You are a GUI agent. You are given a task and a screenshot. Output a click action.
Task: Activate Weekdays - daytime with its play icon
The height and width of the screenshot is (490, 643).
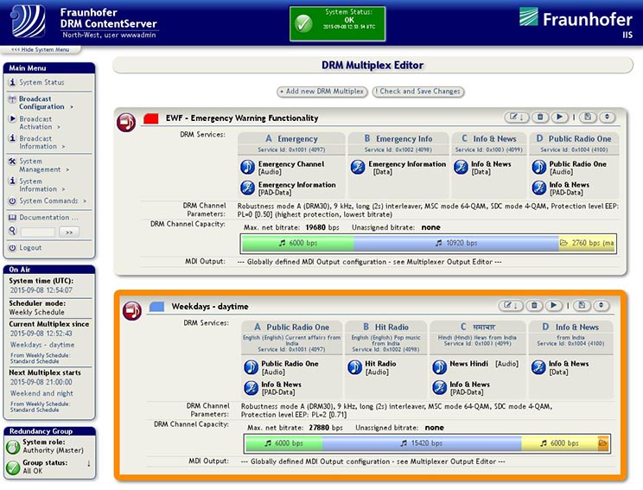coord(554,305)
